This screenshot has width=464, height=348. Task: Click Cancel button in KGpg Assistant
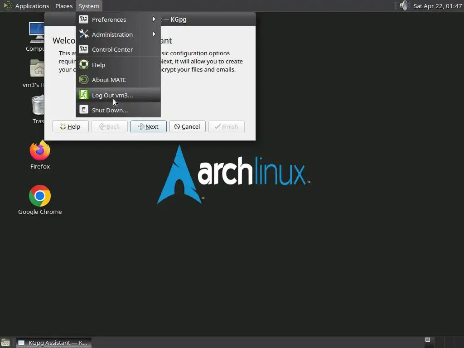click(187, 127)
